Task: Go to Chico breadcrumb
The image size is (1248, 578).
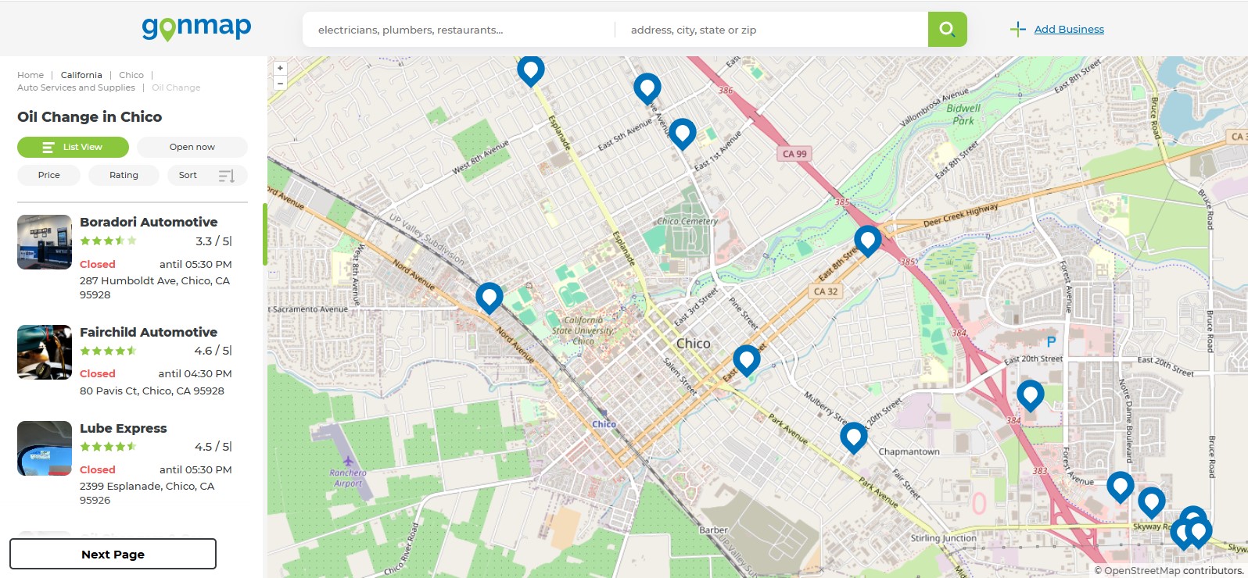Action: (131, 75)
